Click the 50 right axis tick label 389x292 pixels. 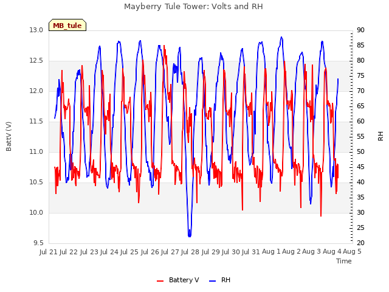click(x=360, y=151)
